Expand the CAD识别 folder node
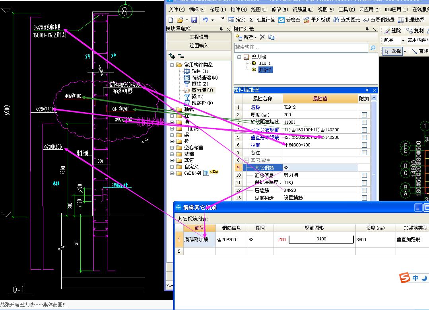Viewport: 429px width, 310px height. point(172,173)
